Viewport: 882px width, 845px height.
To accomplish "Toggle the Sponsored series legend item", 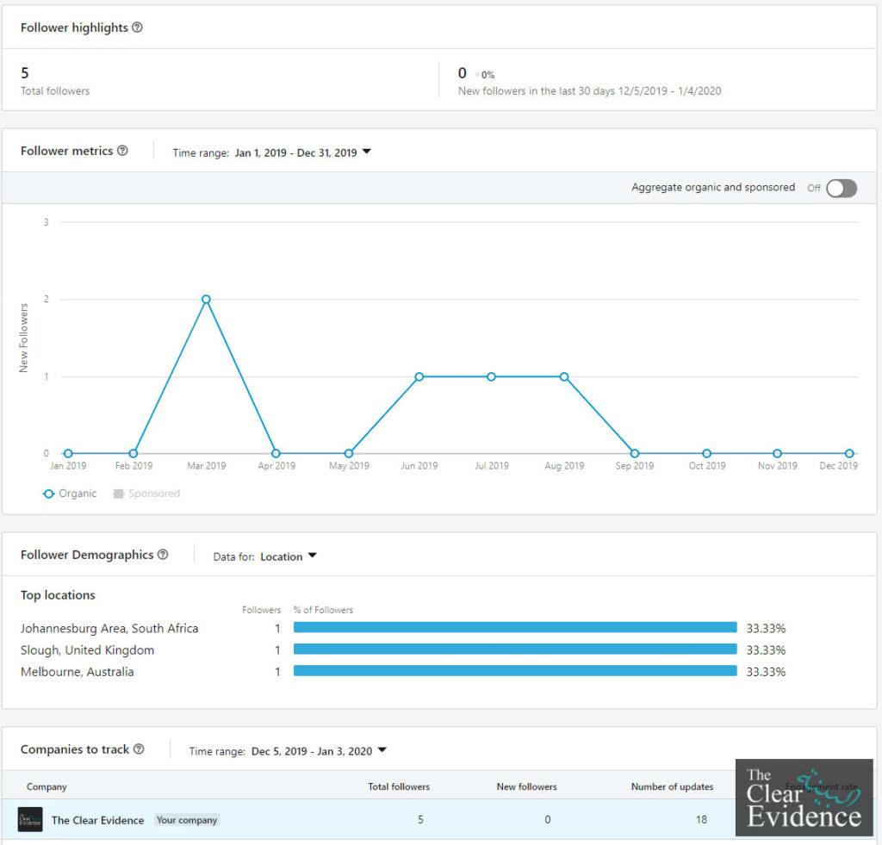I will (x=146, y=494).
